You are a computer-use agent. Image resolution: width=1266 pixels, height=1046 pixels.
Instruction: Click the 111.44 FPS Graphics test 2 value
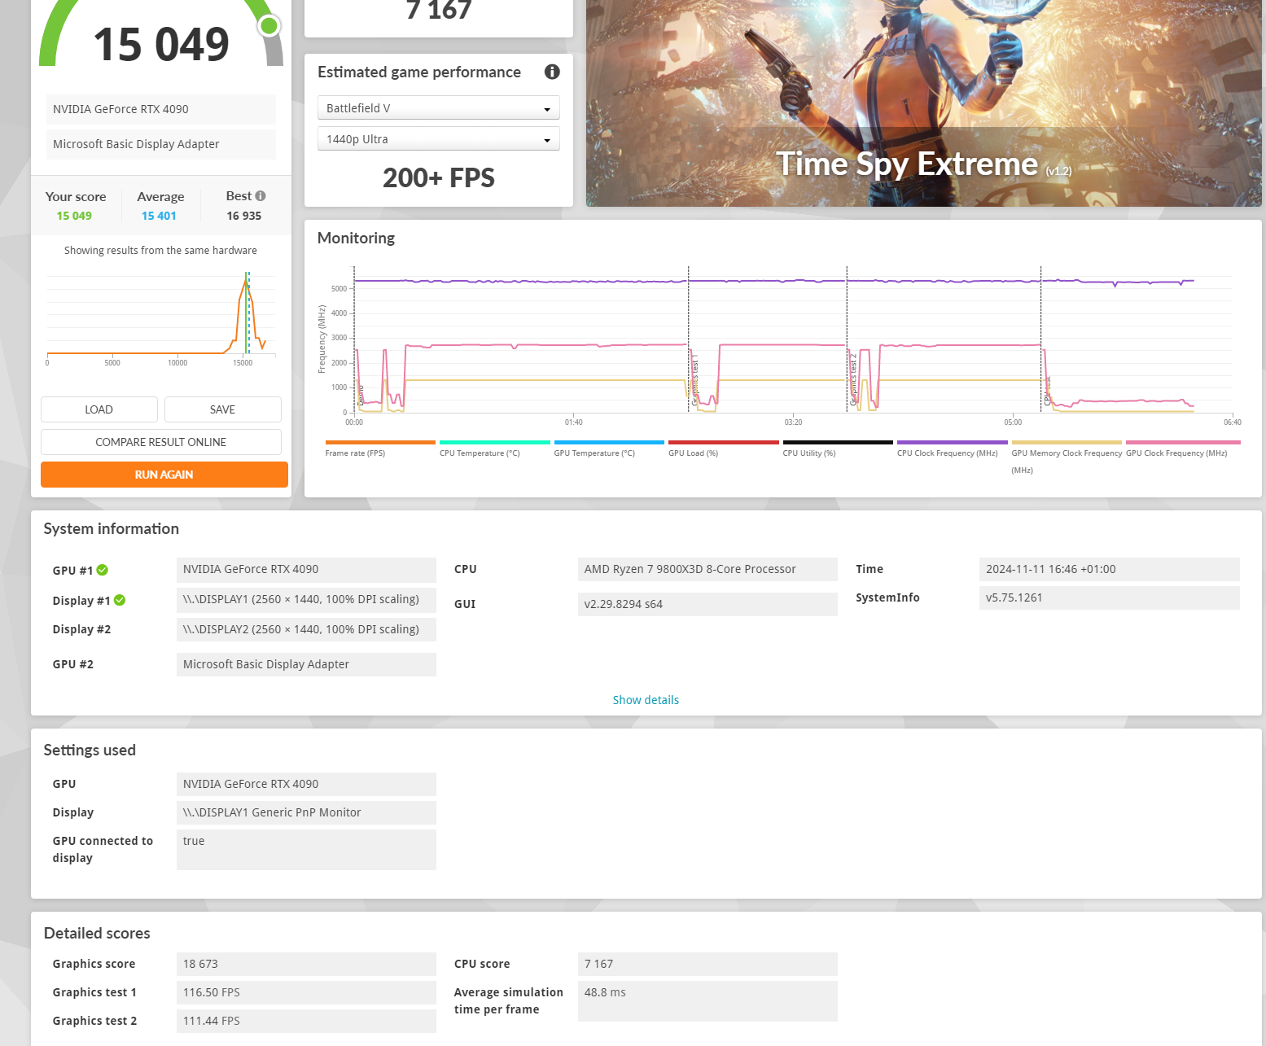[x=306, y=1021]
